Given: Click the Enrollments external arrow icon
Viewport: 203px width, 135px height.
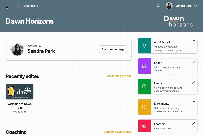Looking at the screenshot, I should point(194,103).
